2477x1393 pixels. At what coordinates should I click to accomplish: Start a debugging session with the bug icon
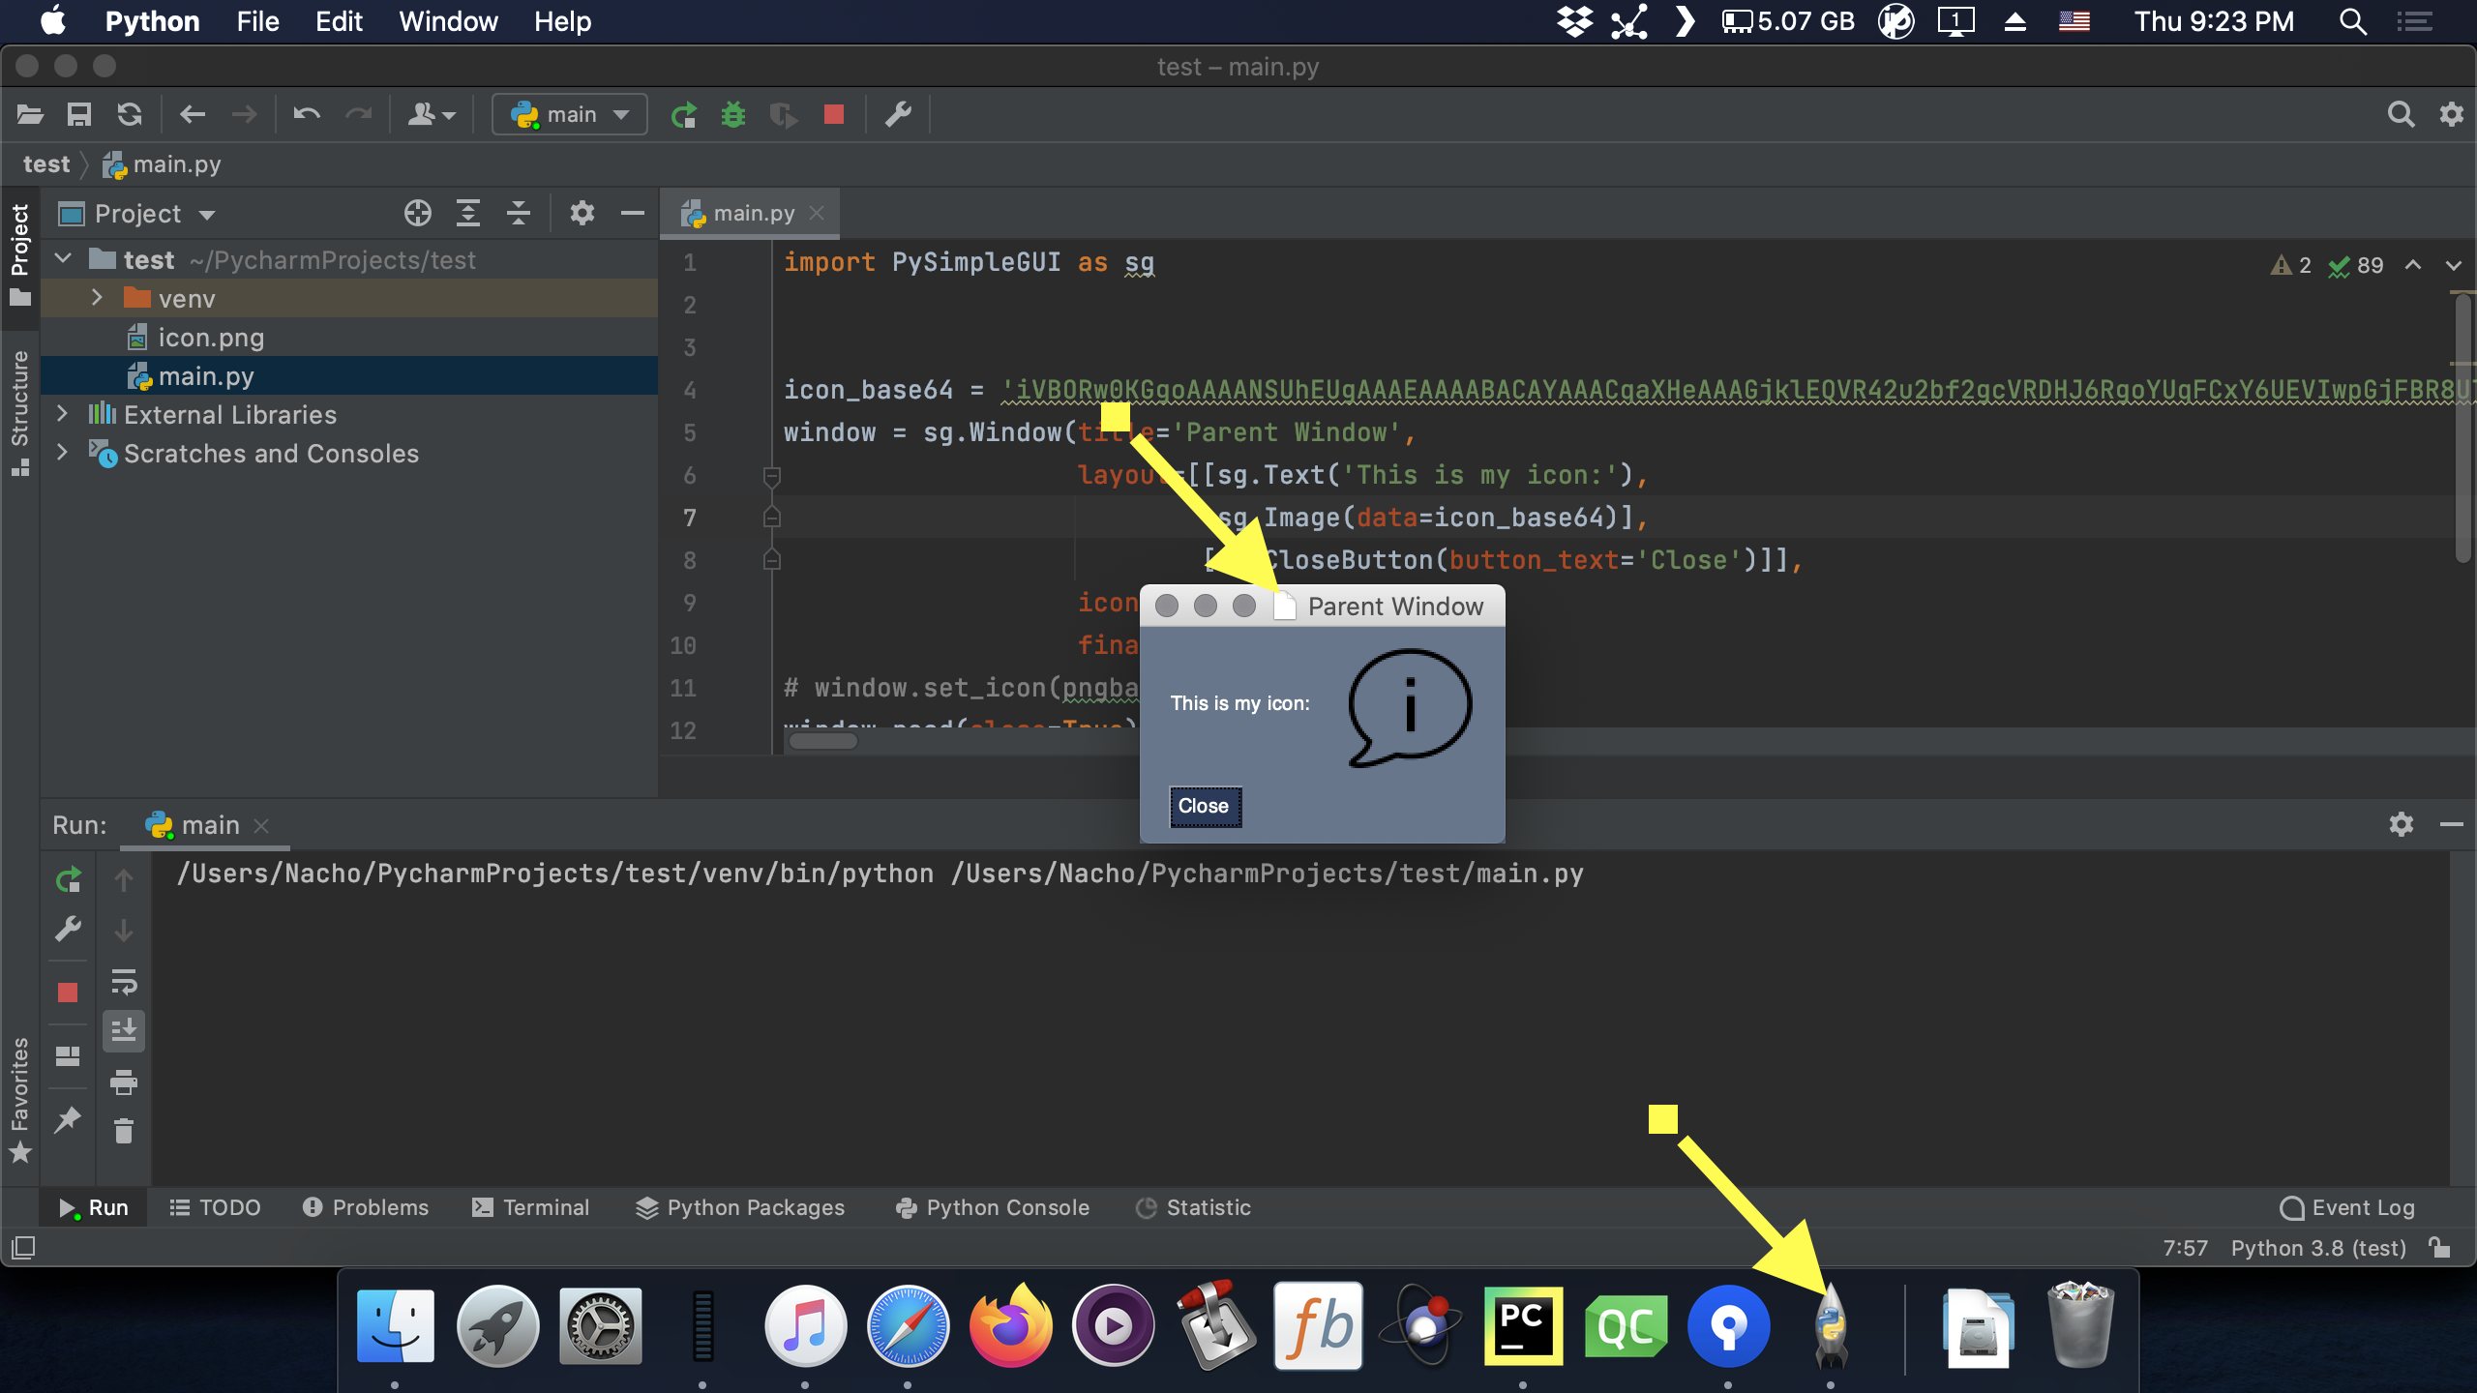coord(735,114)
